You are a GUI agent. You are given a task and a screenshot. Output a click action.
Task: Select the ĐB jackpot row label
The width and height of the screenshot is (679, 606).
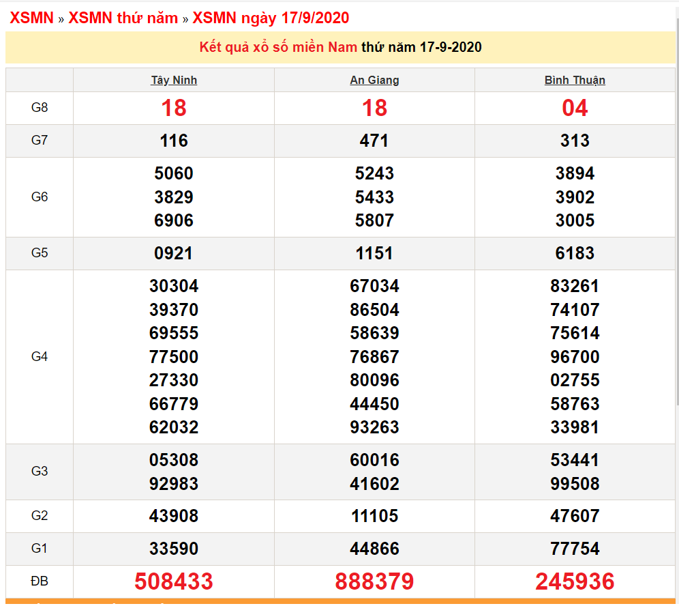[x=39, y=582]
